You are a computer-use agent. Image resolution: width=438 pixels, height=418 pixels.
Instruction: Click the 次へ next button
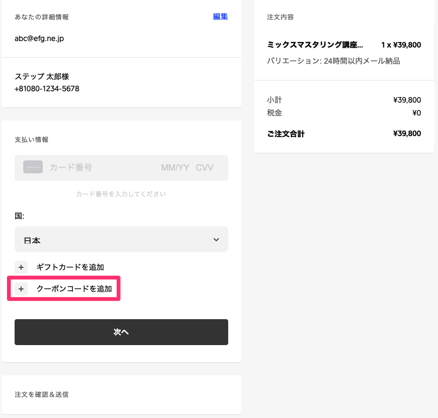(x=121, y=332)
